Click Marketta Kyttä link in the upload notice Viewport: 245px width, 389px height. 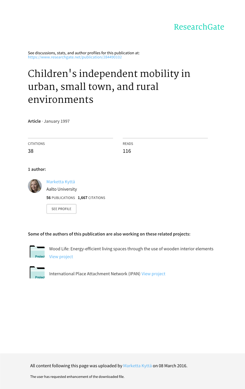pos(137,366)
